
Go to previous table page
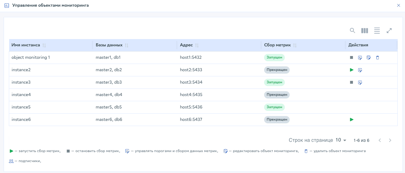[x=380, y=140]
